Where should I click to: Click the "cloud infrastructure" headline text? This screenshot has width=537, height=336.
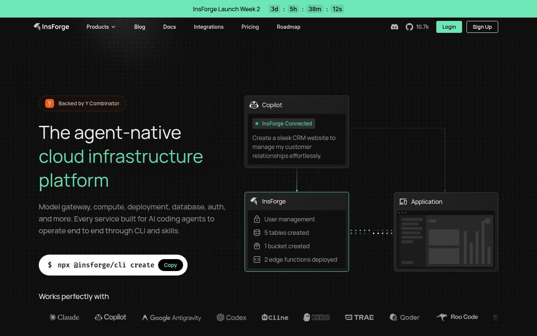pos(121,156)
